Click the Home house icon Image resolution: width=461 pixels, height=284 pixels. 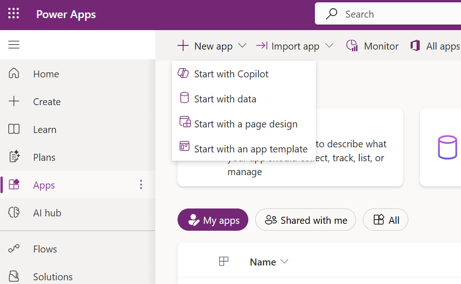pos(14,73)
